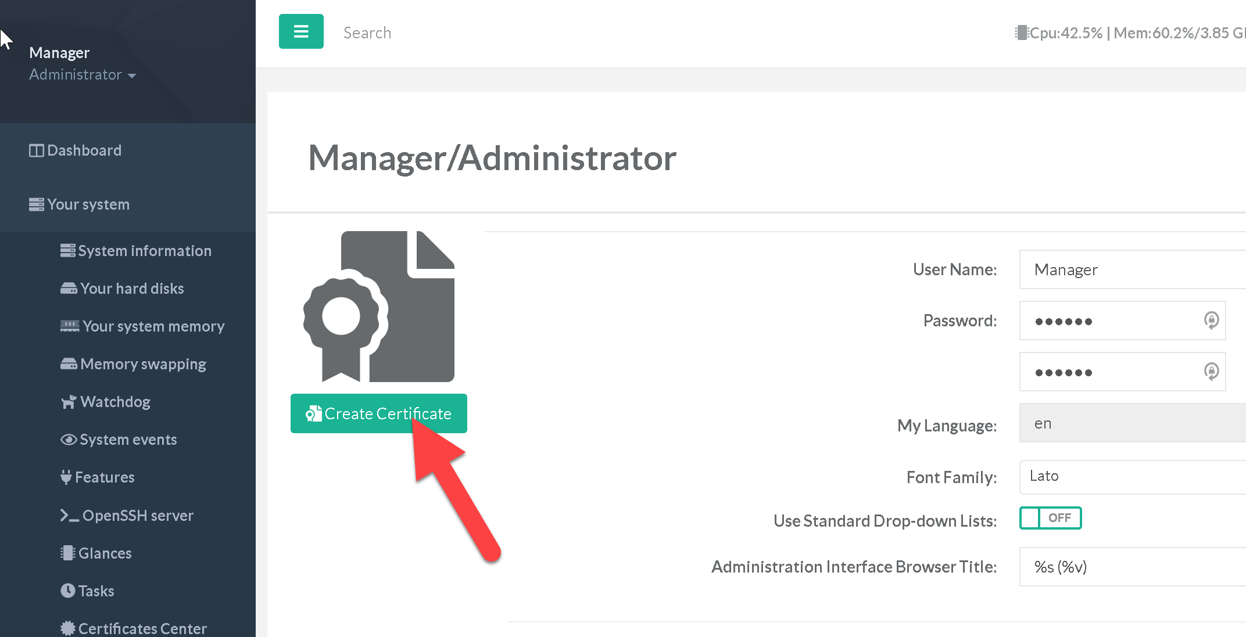Click the Glances chip icon in sidebar
1246x637 pixels.
(68, 553)
